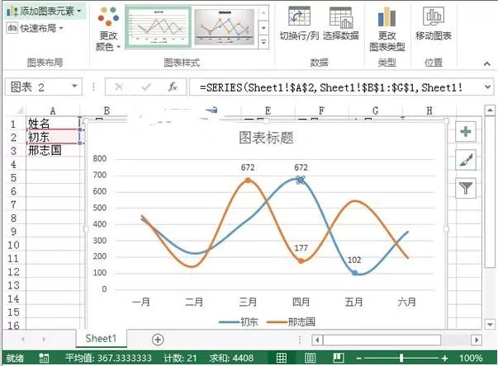This screenshot has height=366, width=498.
Task: Select the first chart style thumbnail
Action: pos(159,27)
